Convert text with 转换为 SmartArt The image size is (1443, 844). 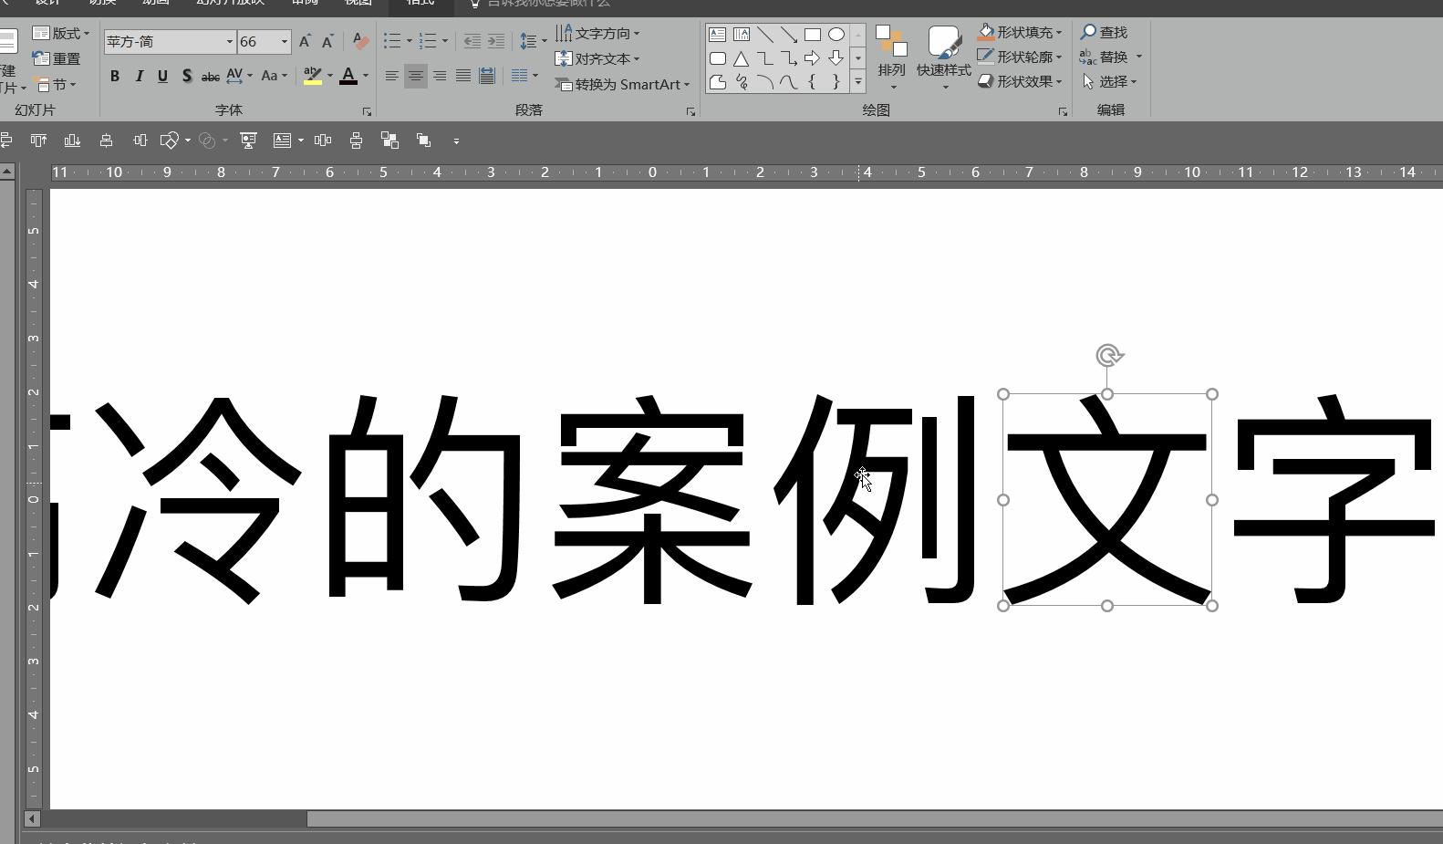[x=622, y=84]
